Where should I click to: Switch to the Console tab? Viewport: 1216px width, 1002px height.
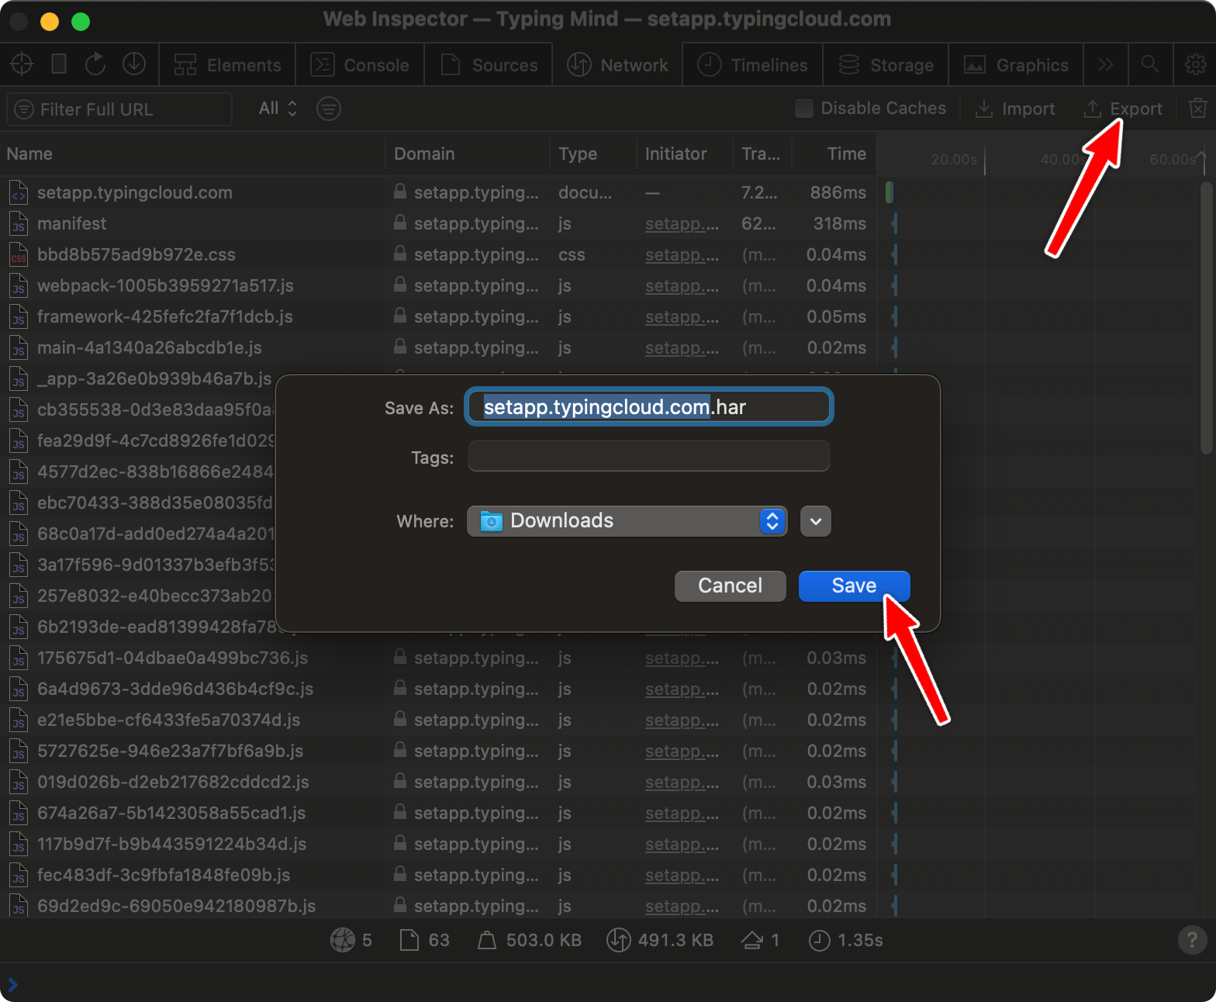point(360,65)
